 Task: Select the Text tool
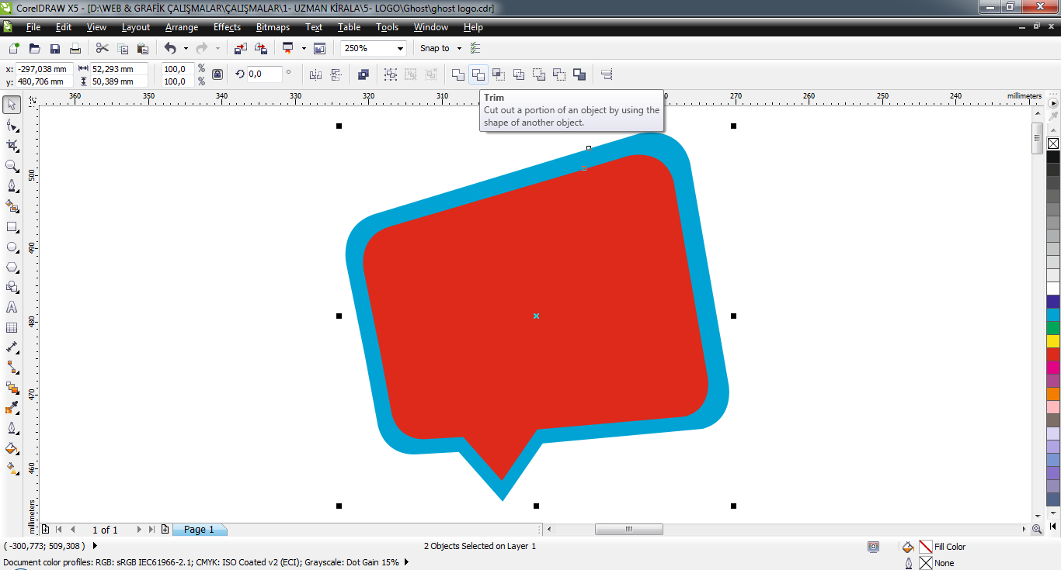[x=12, y=307]
